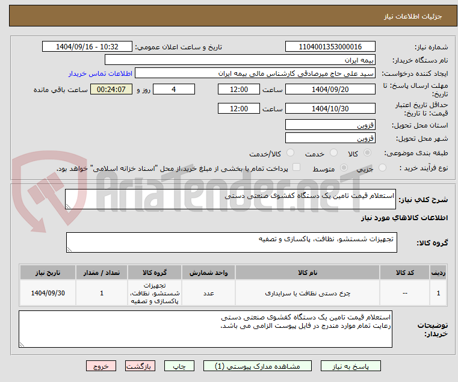The height and width of the screenshot is (382, 458).
Task: Click the requester name field سید علی حاج میرصادقی
Action: click(255, 73)
